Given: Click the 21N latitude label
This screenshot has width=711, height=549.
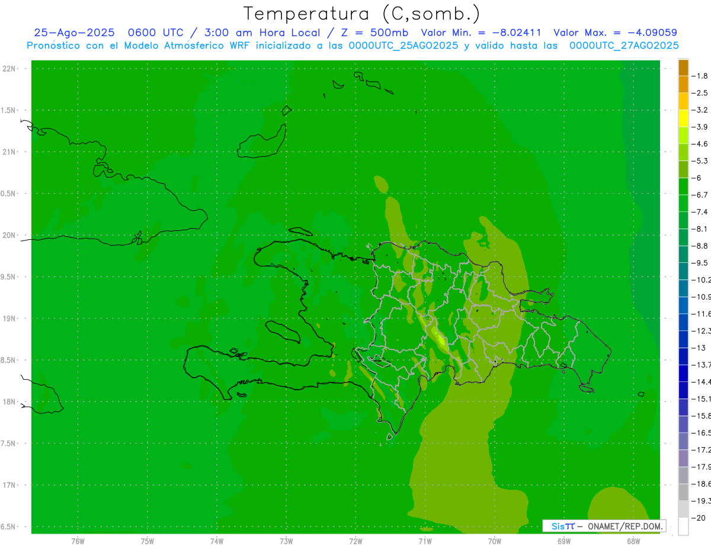Looking at the screenshot, I should [x=10, y=152].
